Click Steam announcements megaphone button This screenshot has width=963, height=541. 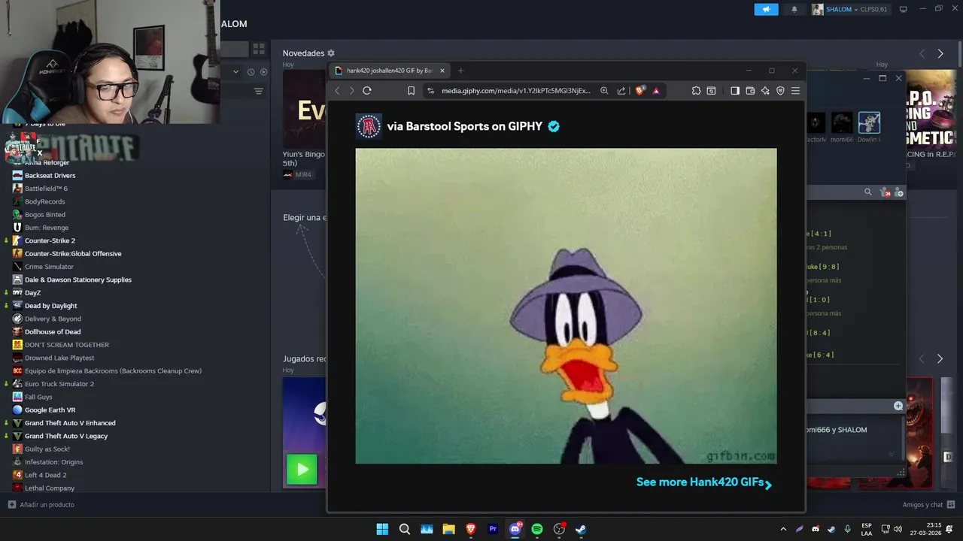(x=766, y=9)
